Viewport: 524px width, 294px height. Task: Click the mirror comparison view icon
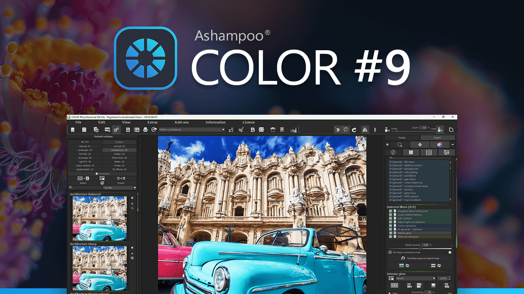[x=365, y=129]
